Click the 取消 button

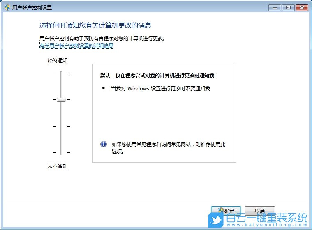click(260, 211)
